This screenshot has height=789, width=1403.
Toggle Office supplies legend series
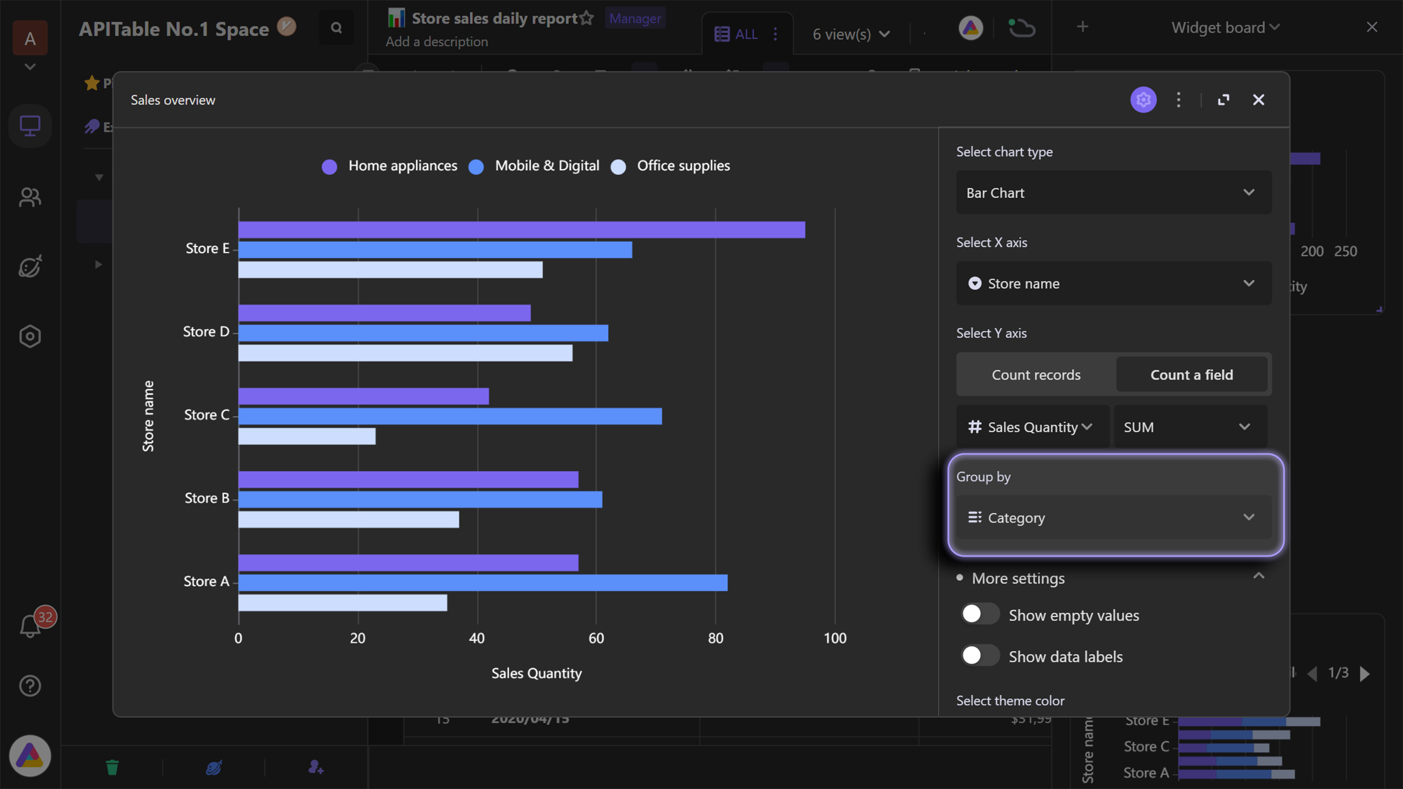(x=670, y=166)
